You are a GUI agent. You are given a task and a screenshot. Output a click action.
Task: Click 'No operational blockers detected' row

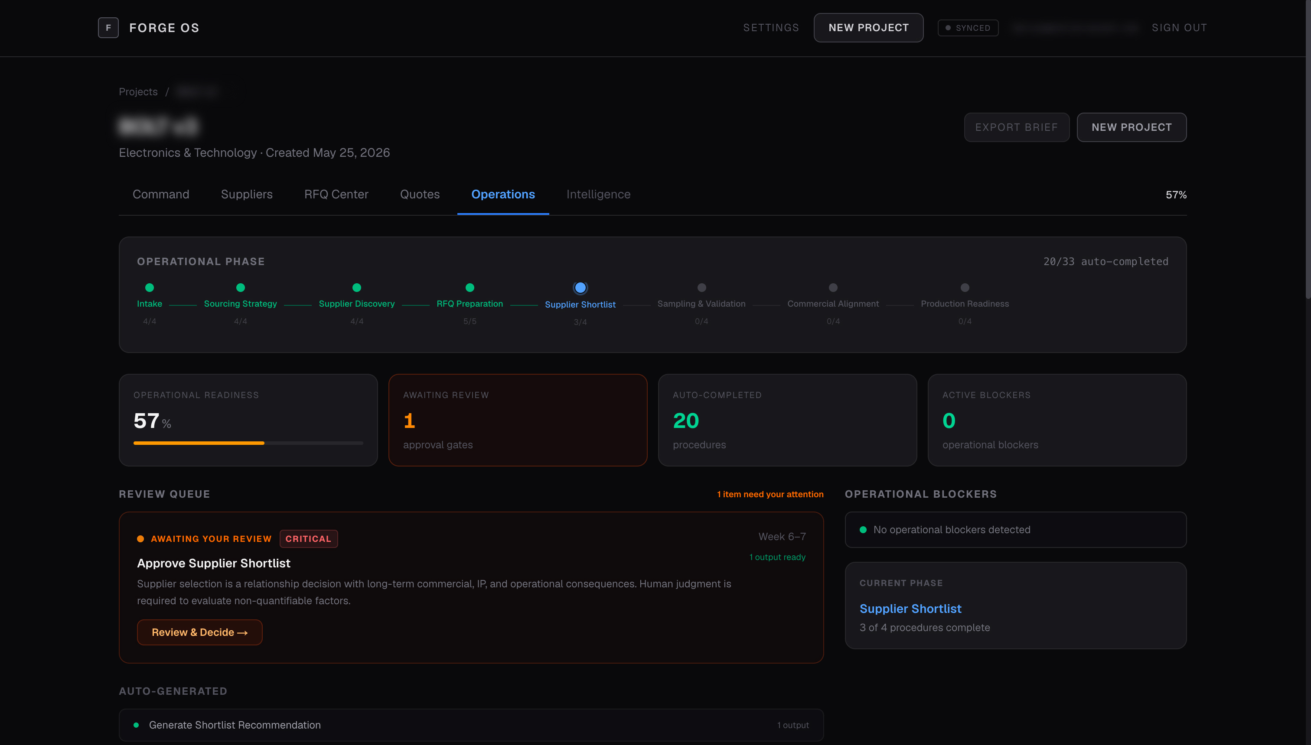(x=1015, y=530)
